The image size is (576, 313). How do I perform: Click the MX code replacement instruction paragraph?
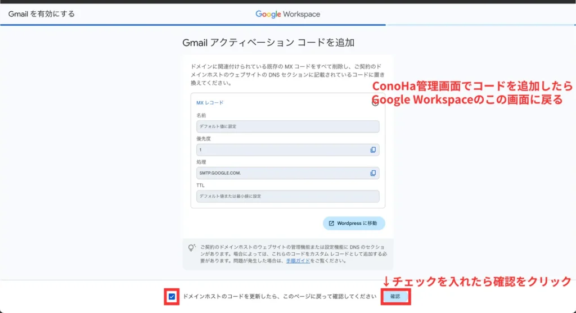pyautogui.click(x=287, y=74)
